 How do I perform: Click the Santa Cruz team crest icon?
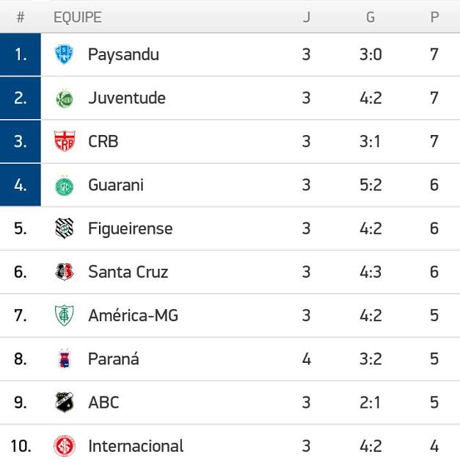click(x=65, y=272)
